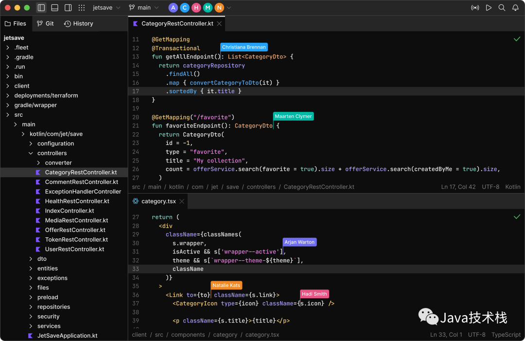The image size is (525, 341).
Task: Open the search magnifier icon
Action: [502, 8]
